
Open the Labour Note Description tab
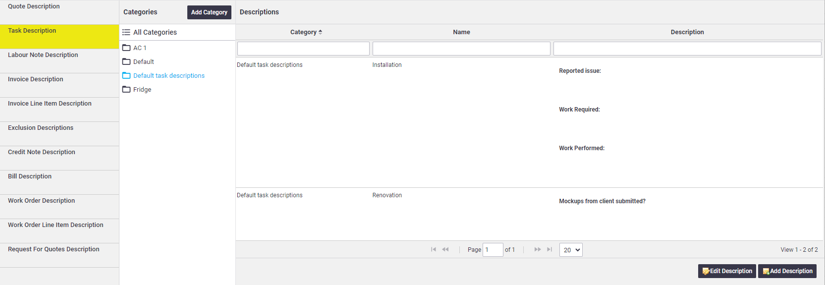point(59,61)
